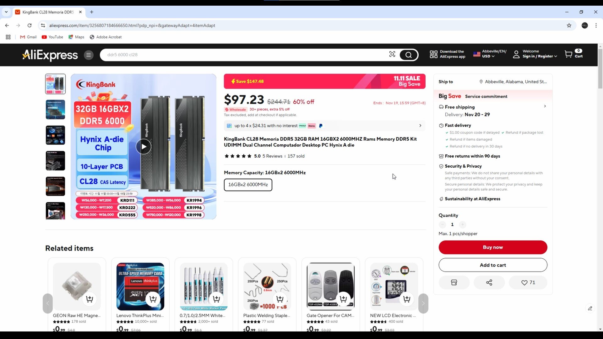
Task: Focus the ddr5 6000 cl28 search field
Action: pos(245,55)
